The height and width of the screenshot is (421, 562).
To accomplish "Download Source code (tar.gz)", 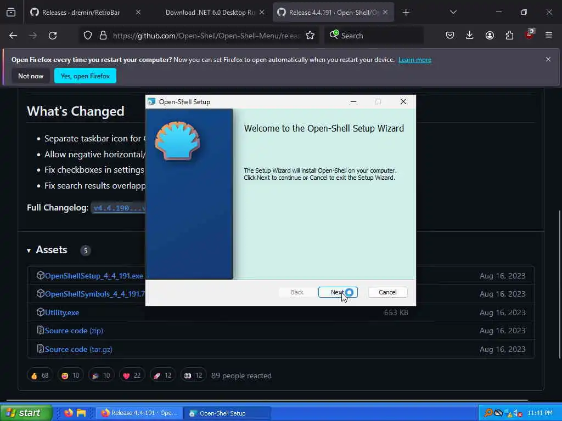I will tap(78, 349).
